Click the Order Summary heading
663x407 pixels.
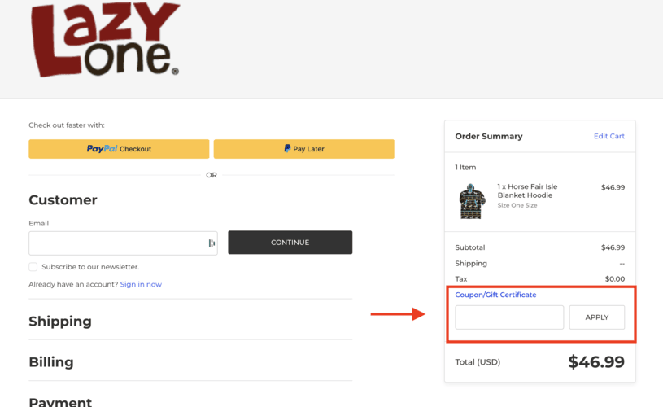pyautogui.click(x=489, y=136)
